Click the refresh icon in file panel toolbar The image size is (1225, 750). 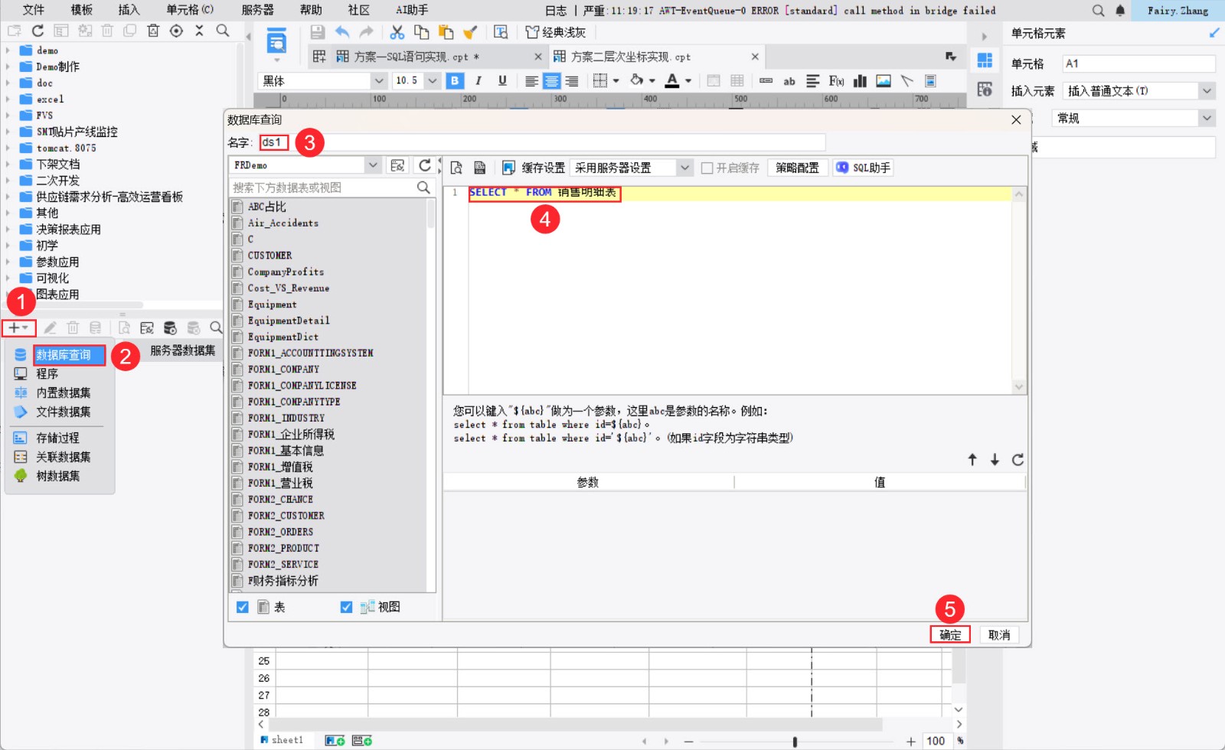38,31
